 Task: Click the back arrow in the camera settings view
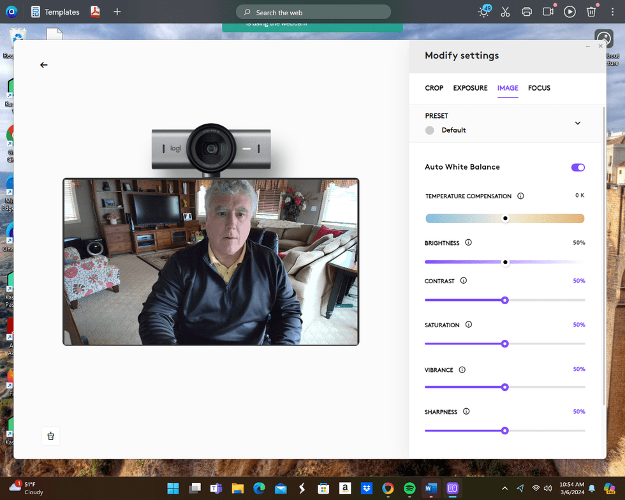[43, 64]
